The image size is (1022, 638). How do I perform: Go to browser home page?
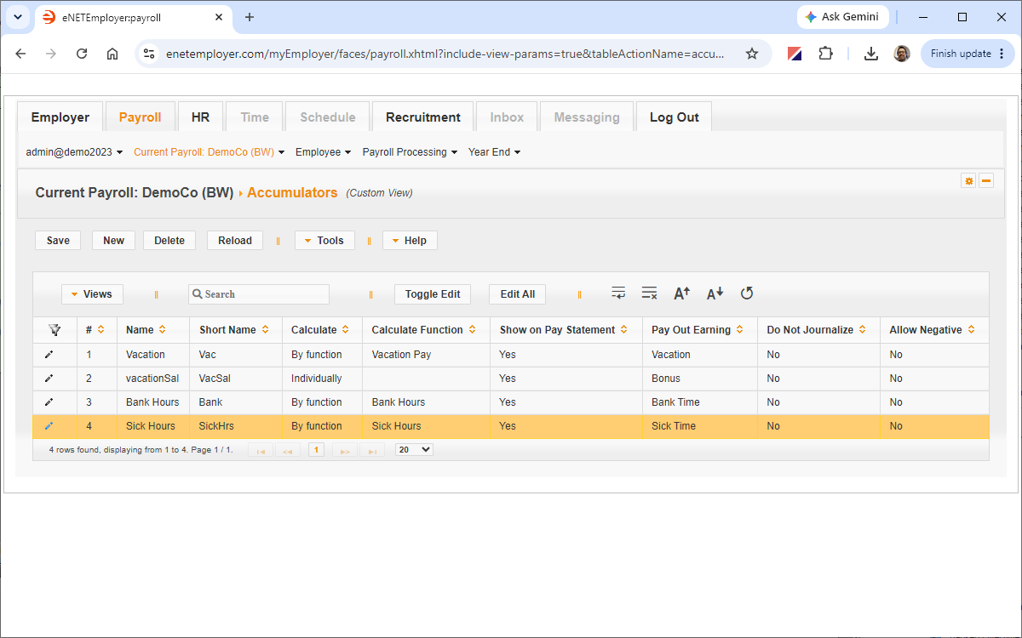point(112,54)
